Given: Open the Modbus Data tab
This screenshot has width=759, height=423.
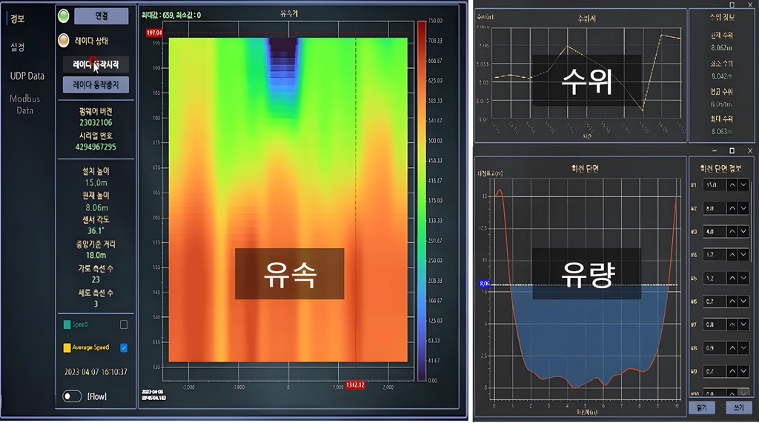Looking at the screenshot, I should coord(24,104).
